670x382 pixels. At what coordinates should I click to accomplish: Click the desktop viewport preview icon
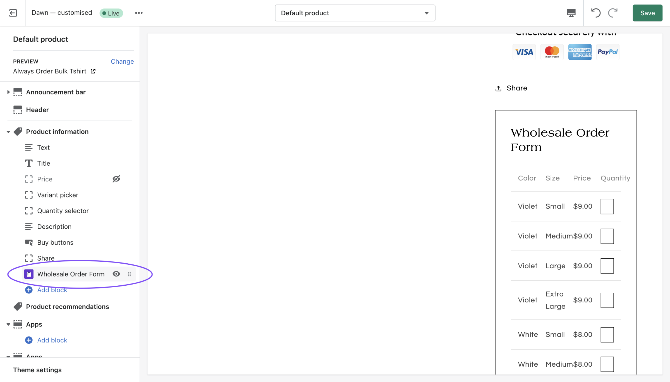[571, 13]
